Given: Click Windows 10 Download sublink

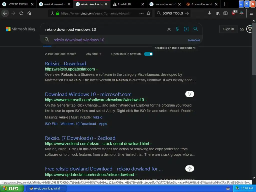Looking at the screenshot, I should (78, 124).
